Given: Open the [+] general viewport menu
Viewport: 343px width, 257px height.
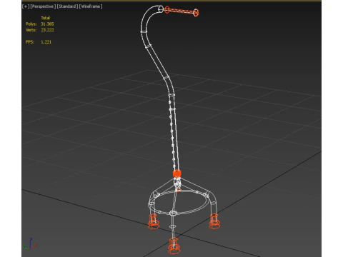Looking at the screenshot, I should click(26, 6).
